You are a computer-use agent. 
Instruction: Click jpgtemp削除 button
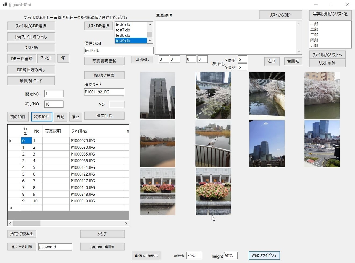[x=102, y=246]
